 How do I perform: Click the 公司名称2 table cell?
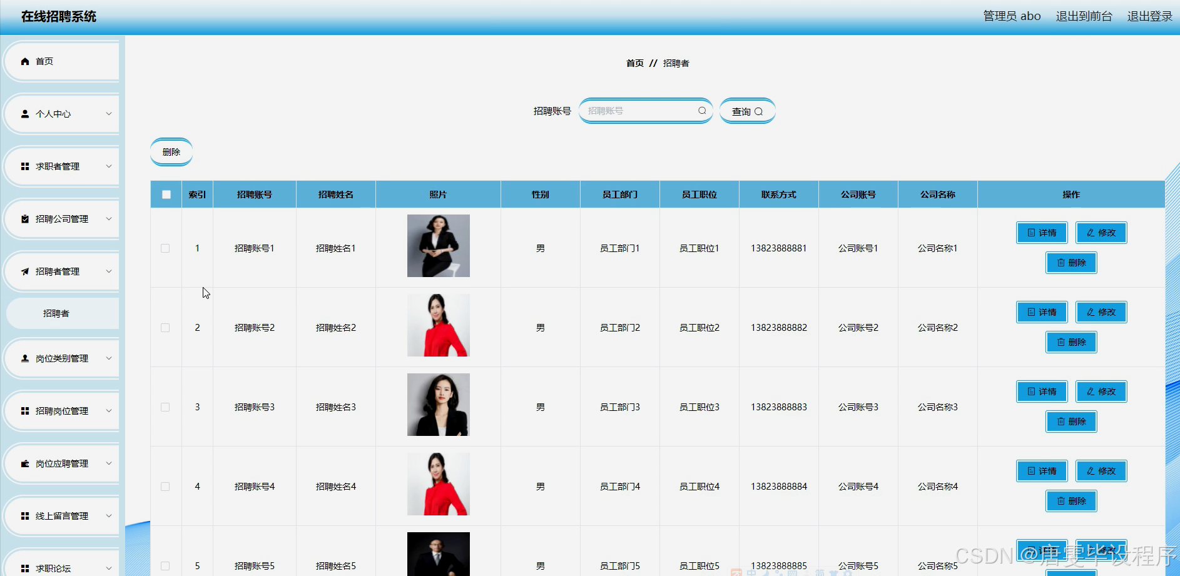938,328
